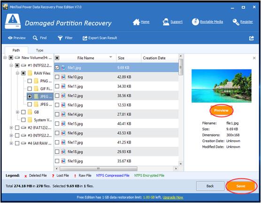Expand the #2 (FAT12) partition node
This screenshot has width=261, height=203.
click(x=11, y=128)
